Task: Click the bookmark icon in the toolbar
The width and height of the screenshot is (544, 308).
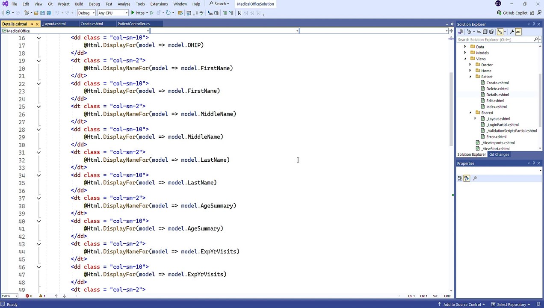Action: coord(239,13)
